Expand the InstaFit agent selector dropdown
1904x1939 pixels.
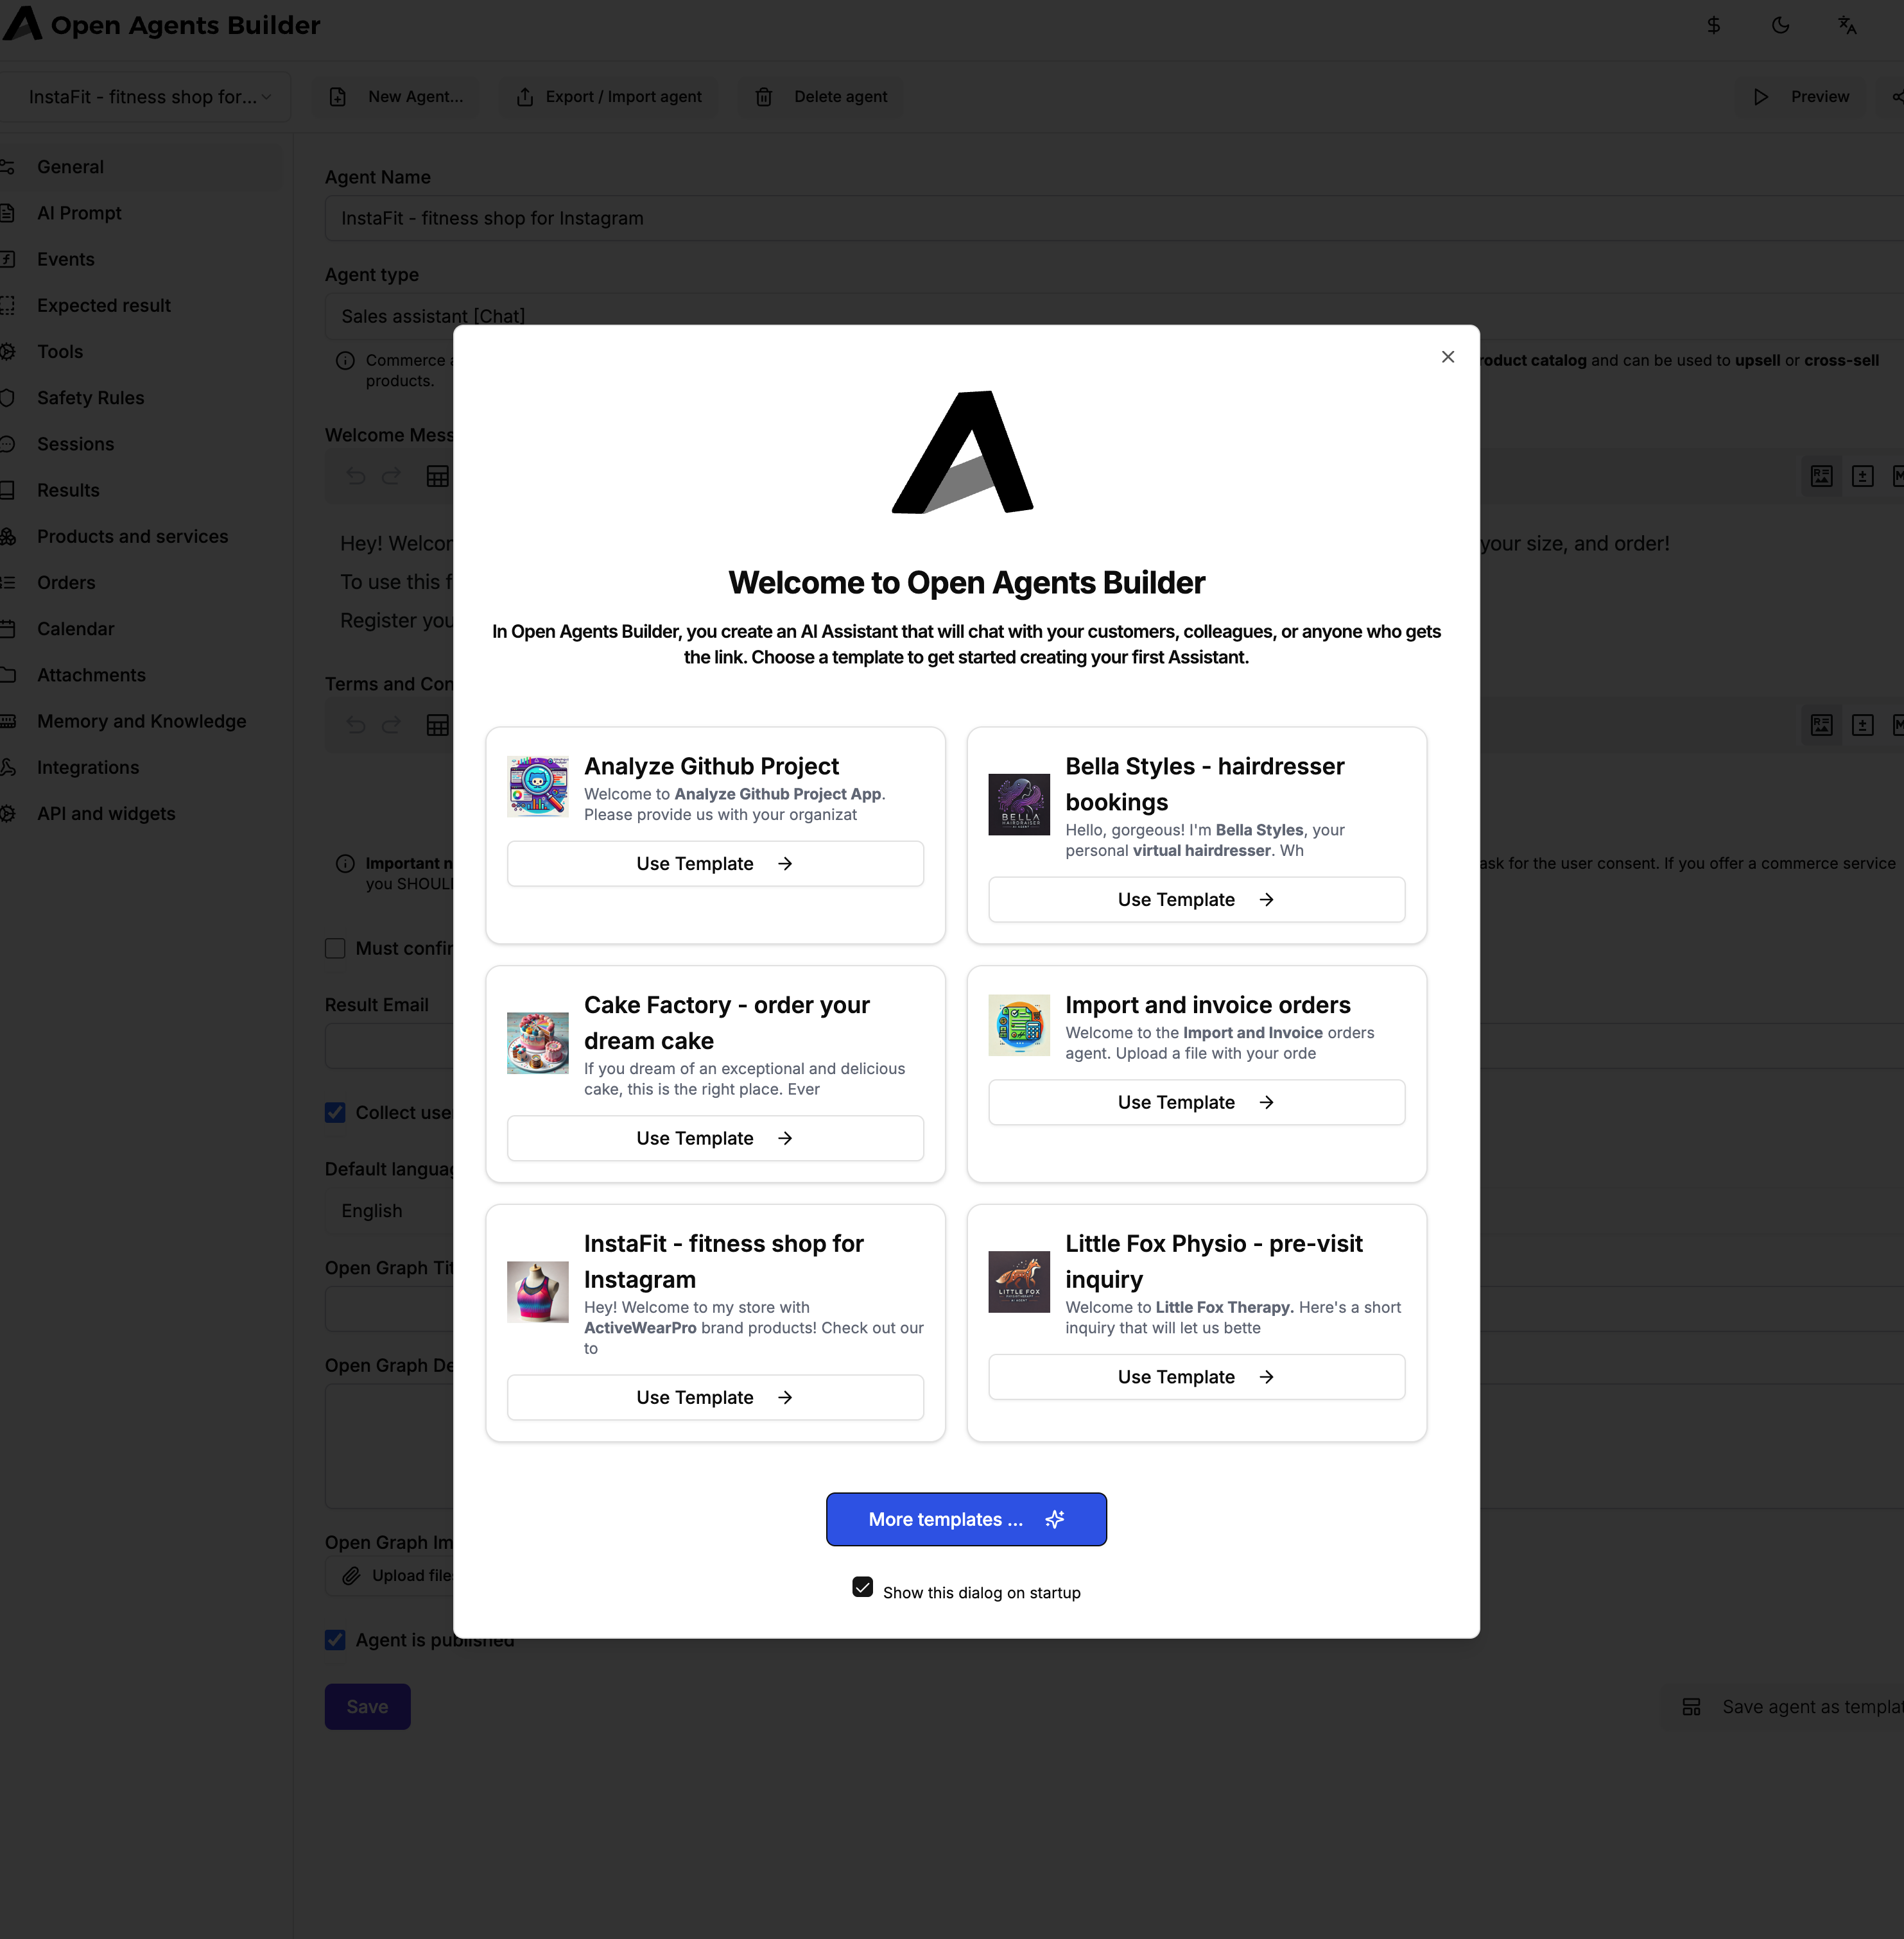[x=146, y=97]
